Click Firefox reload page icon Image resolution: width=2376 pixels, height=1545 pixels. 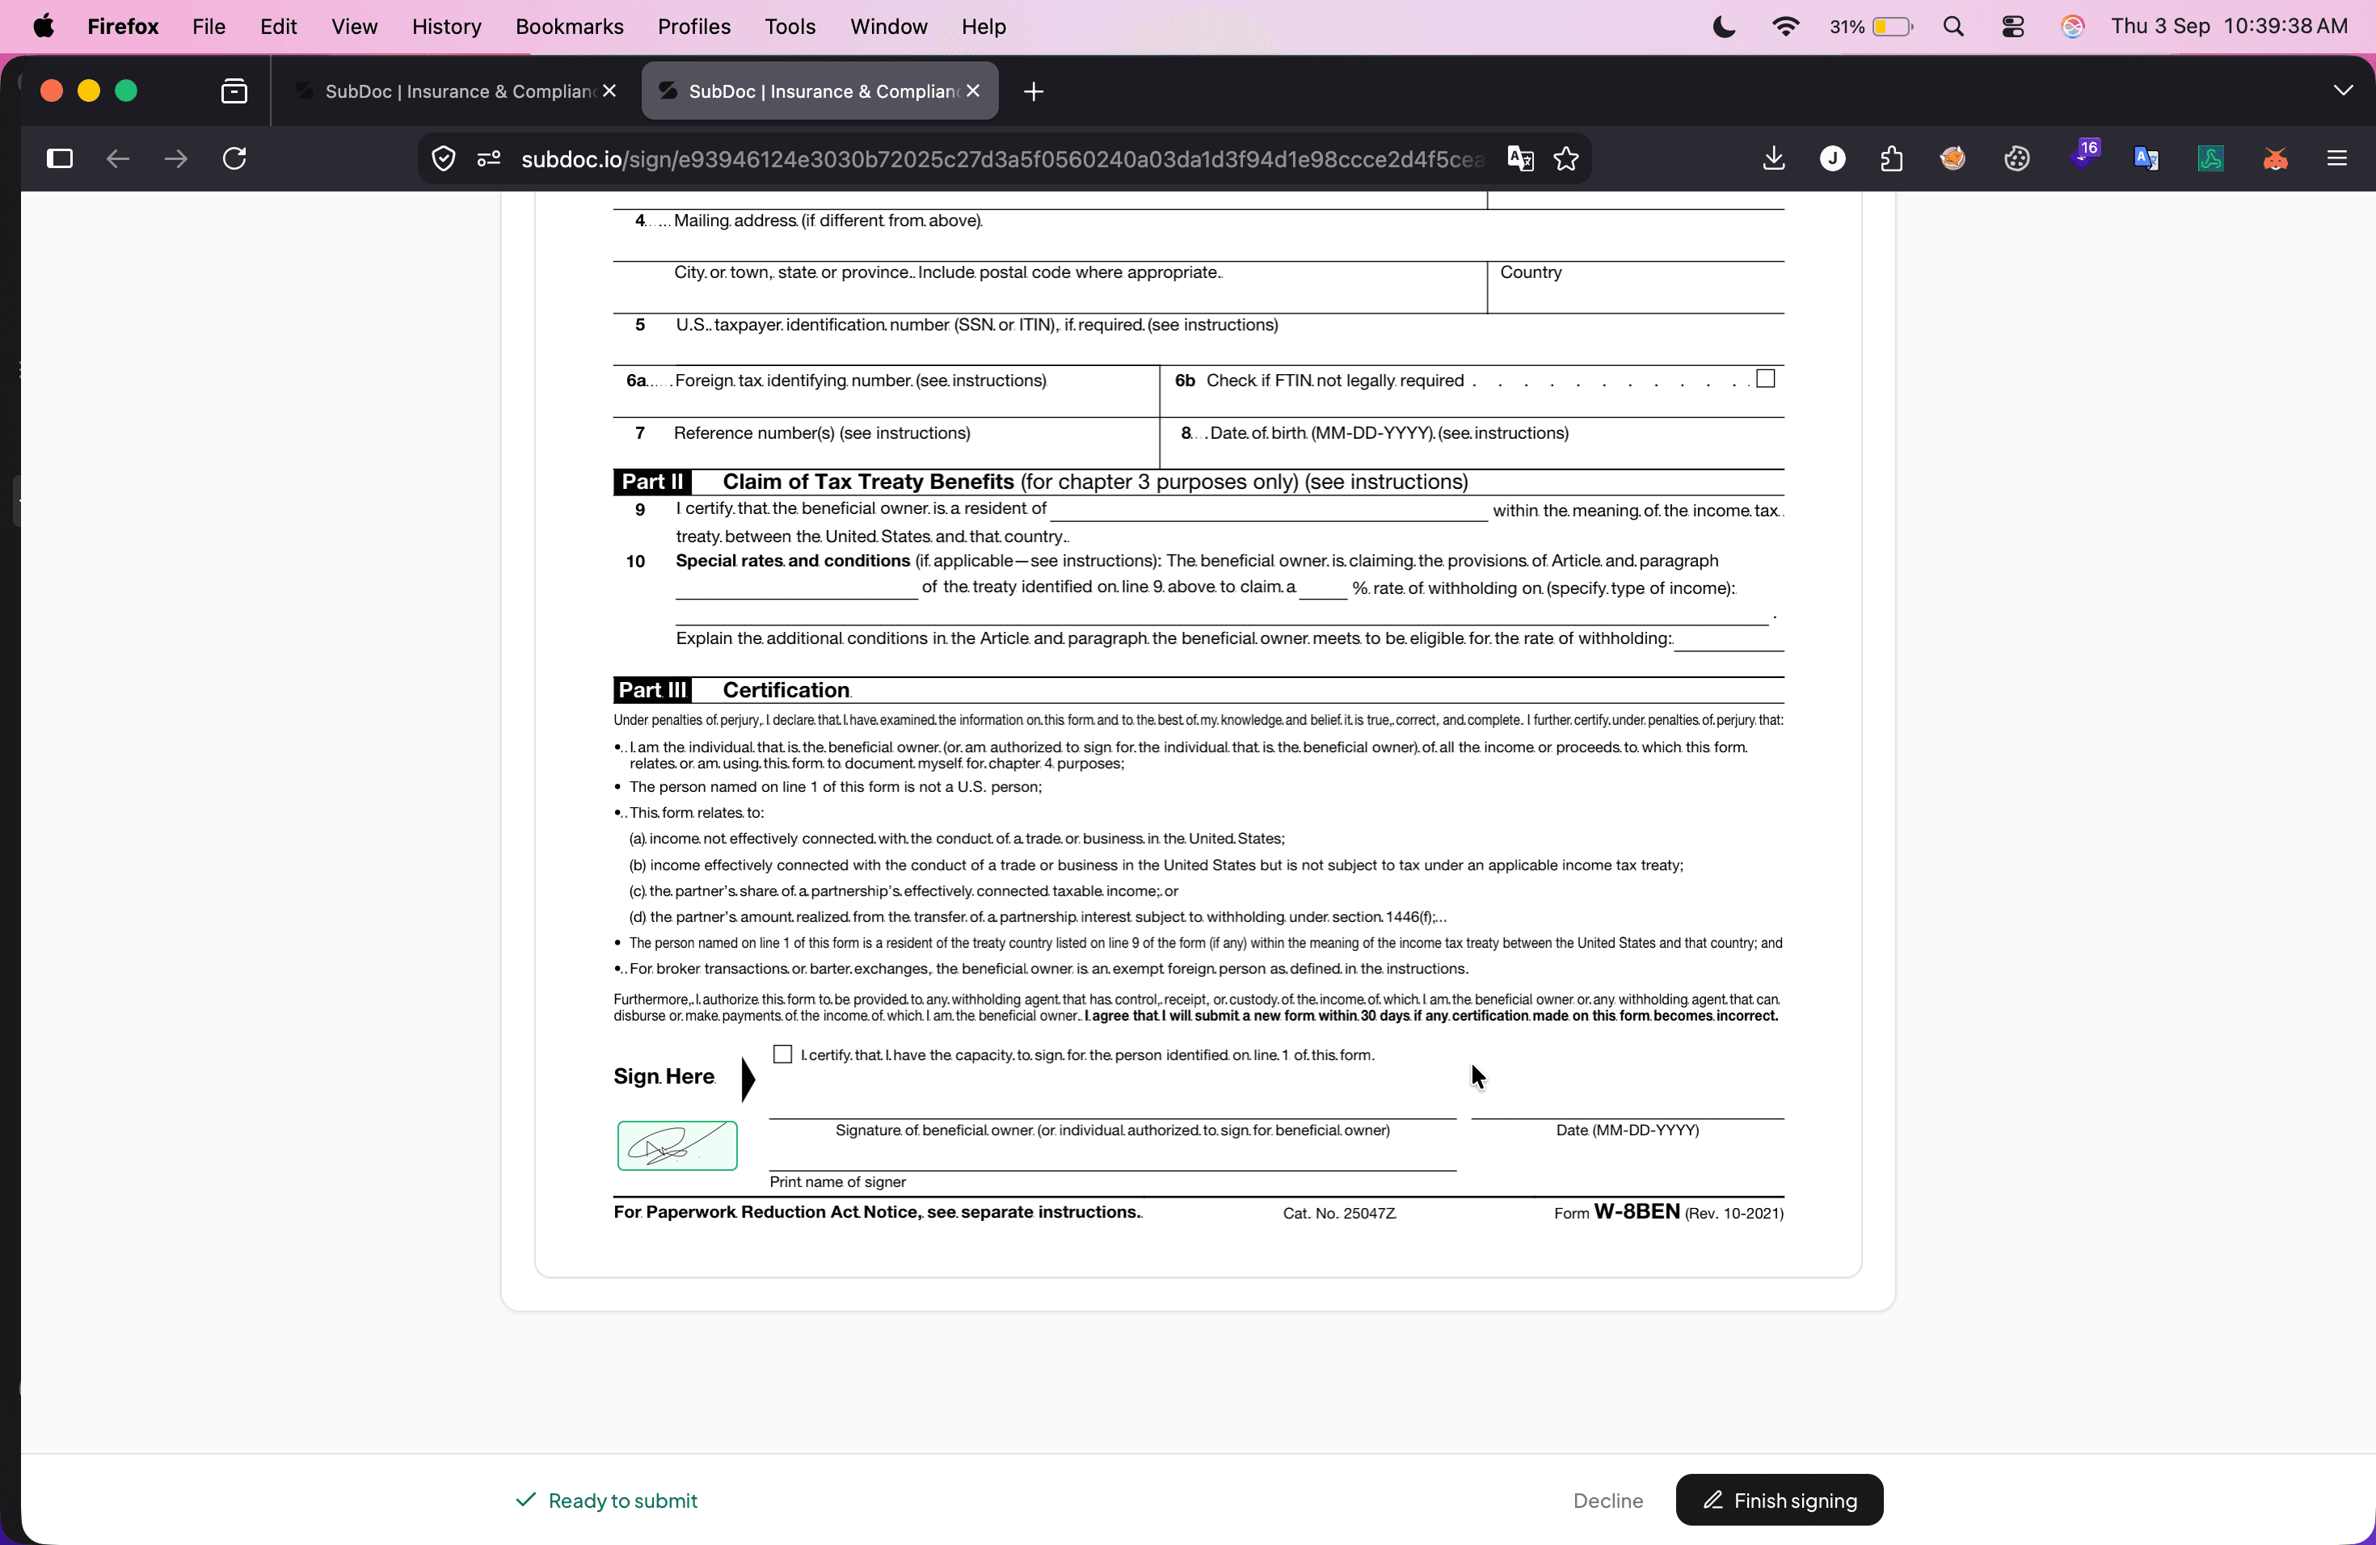234,158
